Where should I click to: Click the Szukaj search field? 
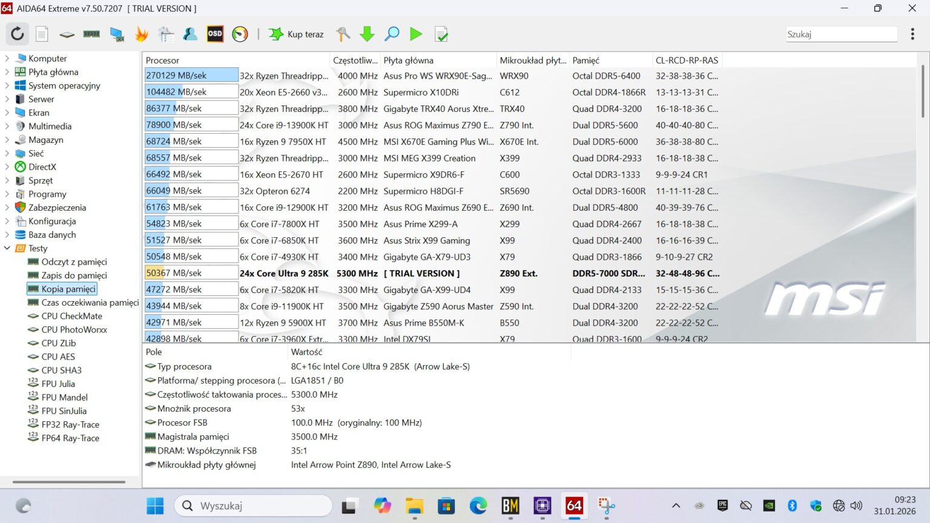coord(840,35)
